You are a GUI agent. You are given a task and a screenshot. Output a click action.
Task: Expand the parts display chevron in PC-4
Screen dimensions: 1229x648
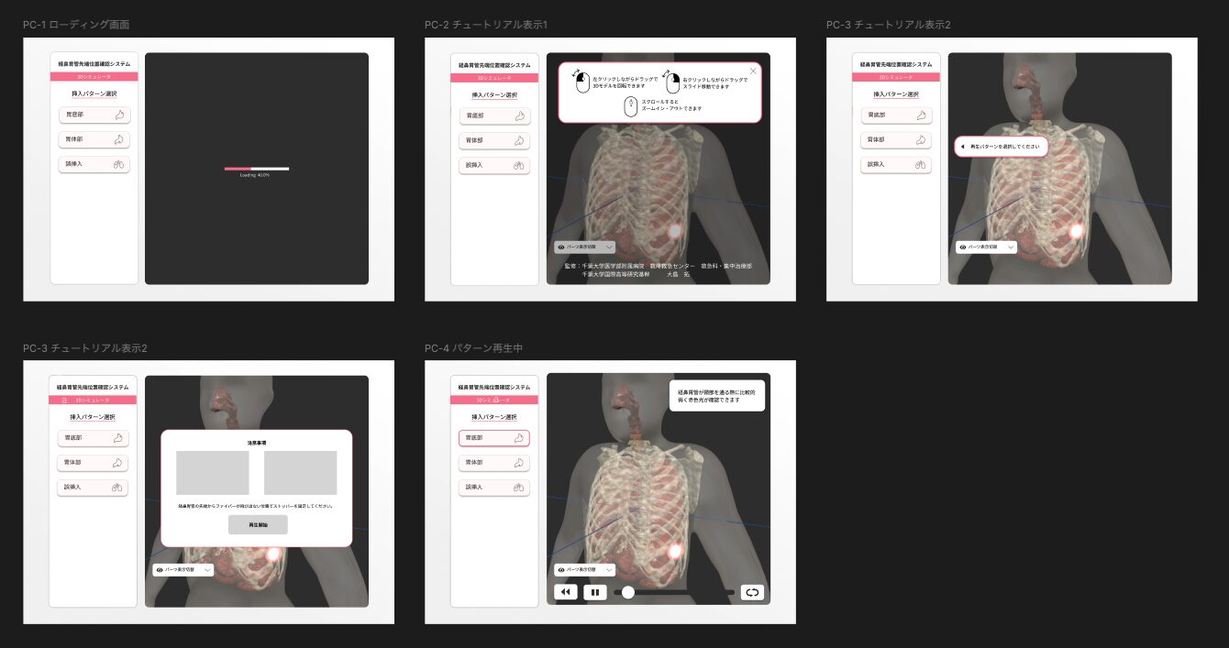click(607, 569)
